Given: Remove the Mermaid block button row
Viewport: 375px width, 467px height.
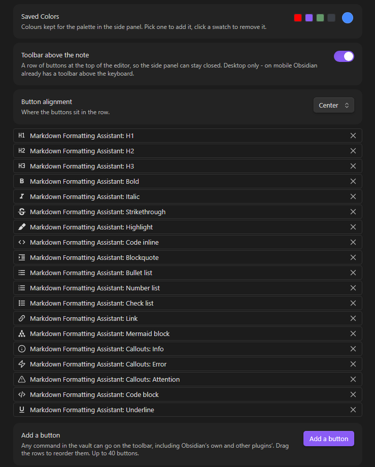Looking at the screenshot, I should point(353,333).
